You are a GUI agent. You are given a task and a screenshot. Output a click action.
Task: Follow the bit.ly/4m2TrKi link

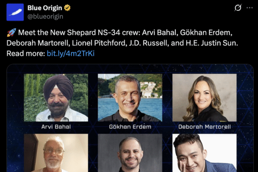70,53
